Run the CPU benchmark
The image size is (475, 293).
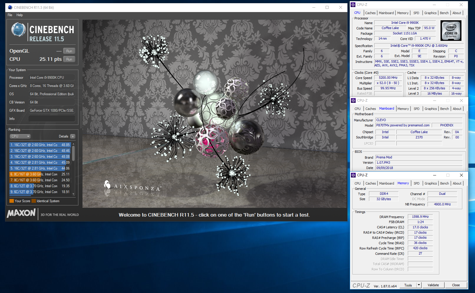pos(69,59)
